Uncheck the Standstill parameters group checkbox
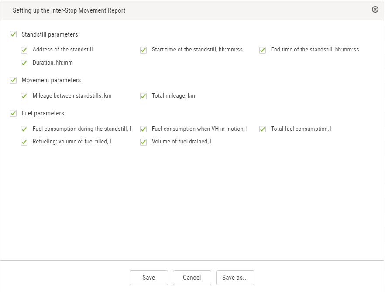 [13, 34]
